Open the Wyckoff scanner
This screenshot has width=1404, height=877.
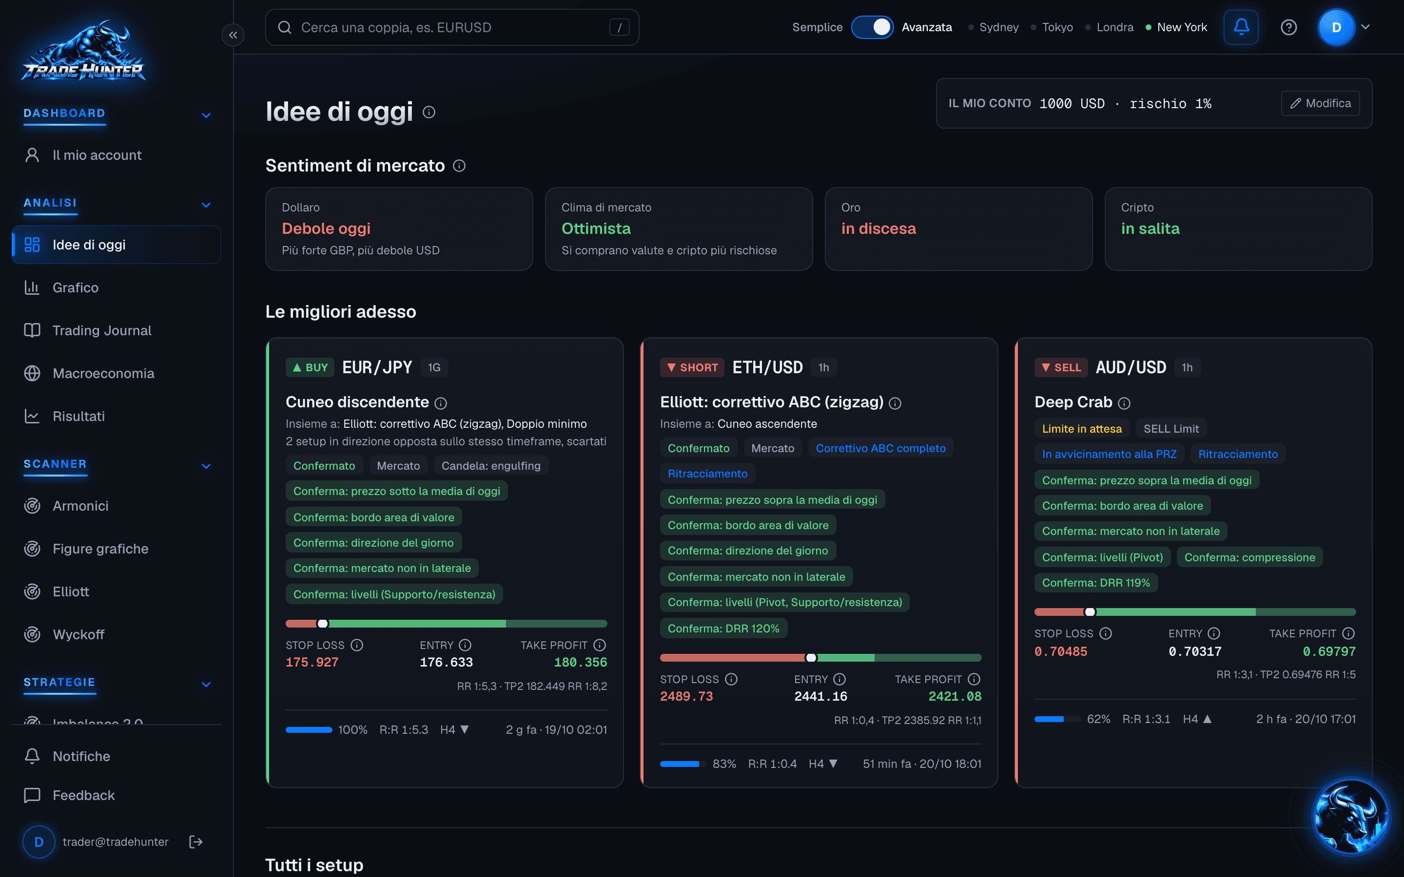(x=116, y=634)
